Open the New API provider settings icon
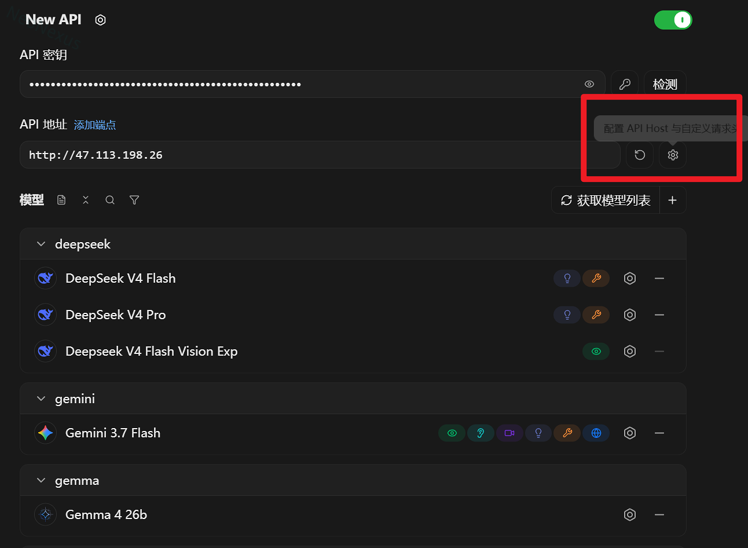The image size is (748, 548). click(x=100, y=20)
